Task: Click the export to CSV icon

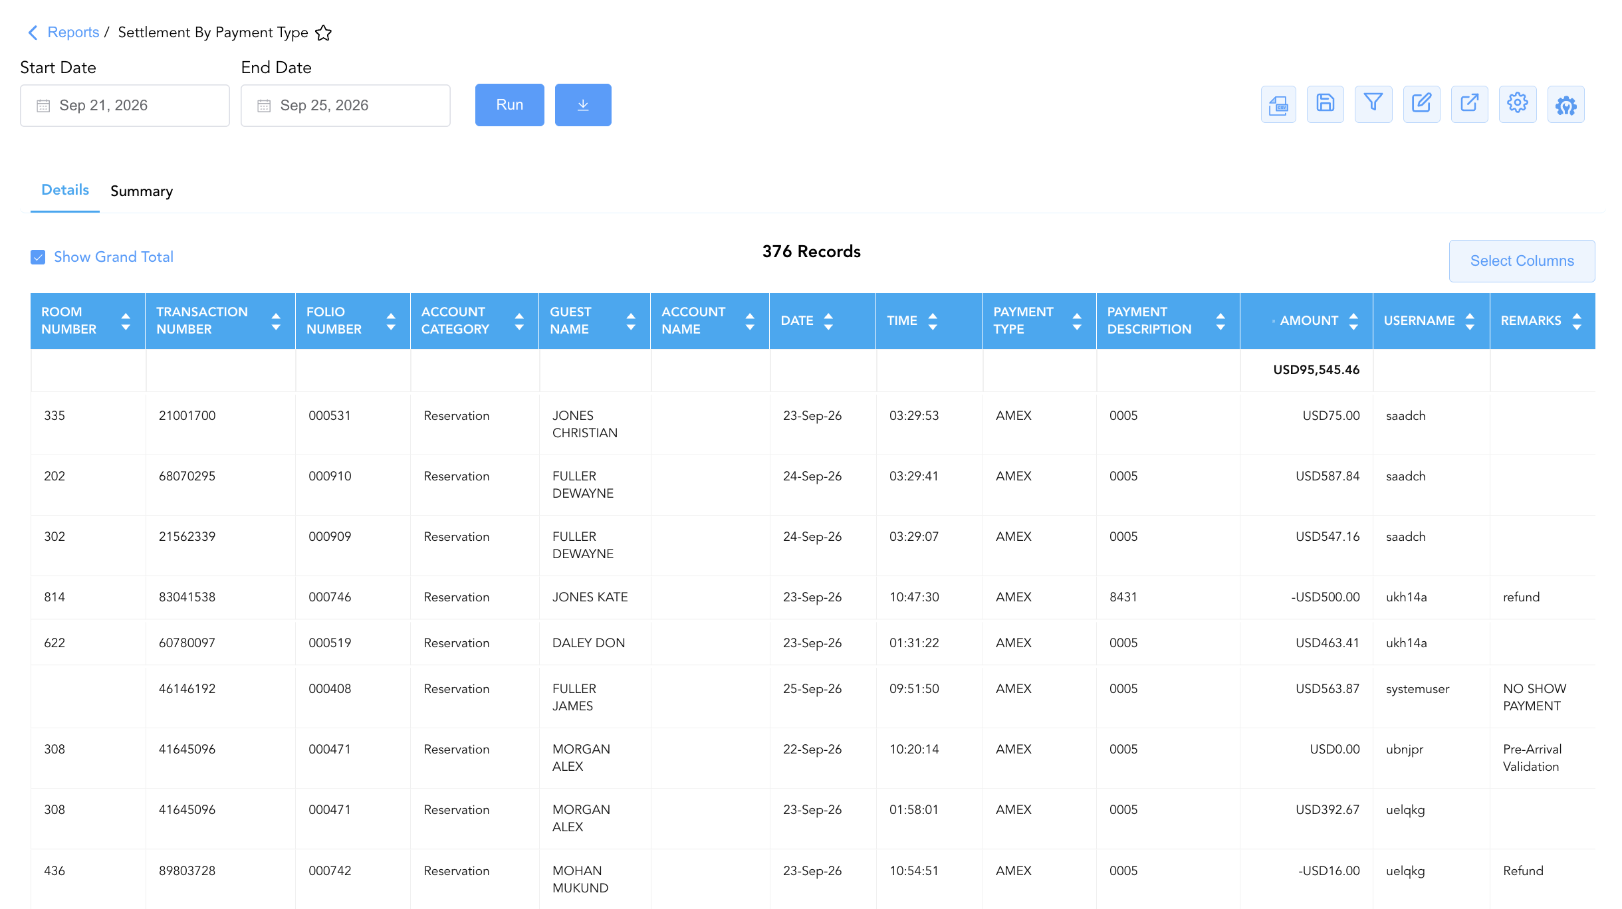Action: [x=1278, y=104]
